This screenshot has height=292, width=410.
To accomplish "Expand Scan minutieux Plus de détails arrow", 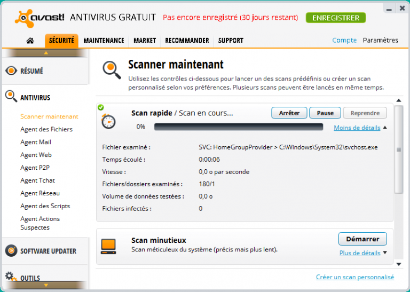I will coord(385,252).
